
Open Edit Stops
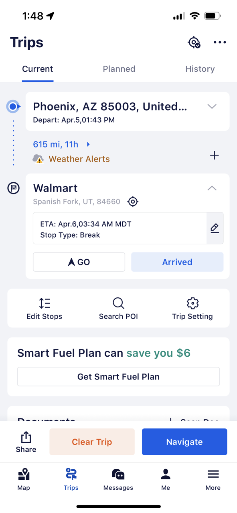click(45, 309)
